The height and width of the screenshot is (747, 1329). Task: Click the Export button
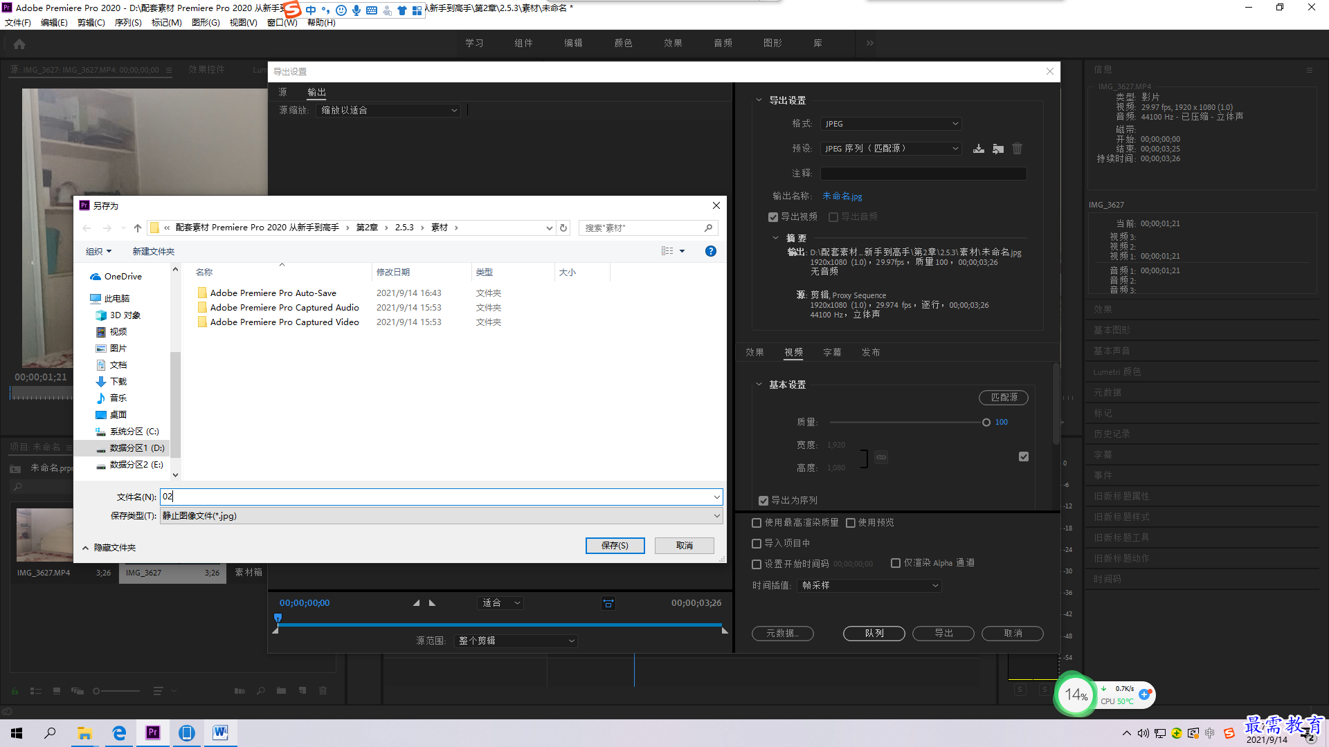click(943, 634)
